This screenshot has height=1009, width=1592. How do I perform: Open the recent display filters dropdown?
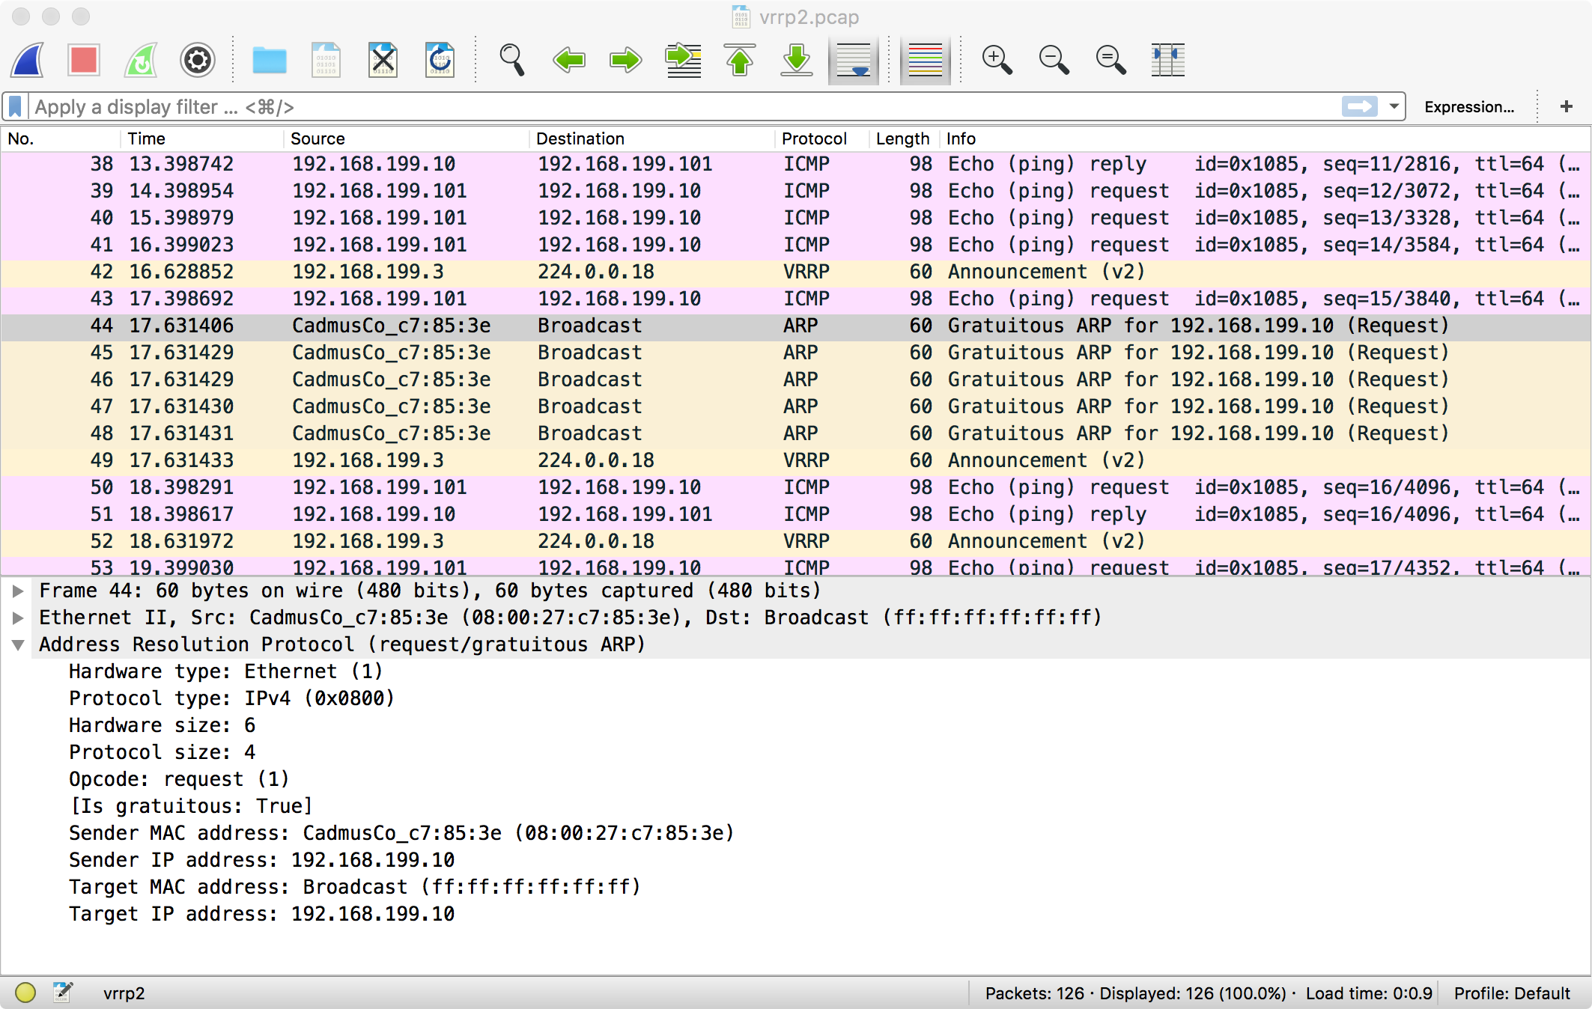click(1394, 107)
